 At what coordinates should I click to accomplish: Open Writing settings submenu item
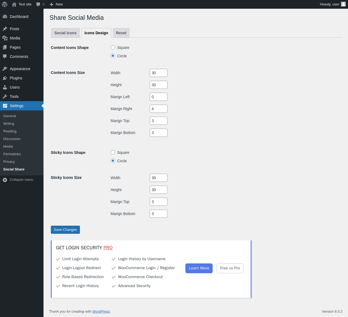click(x=9, y=123)
